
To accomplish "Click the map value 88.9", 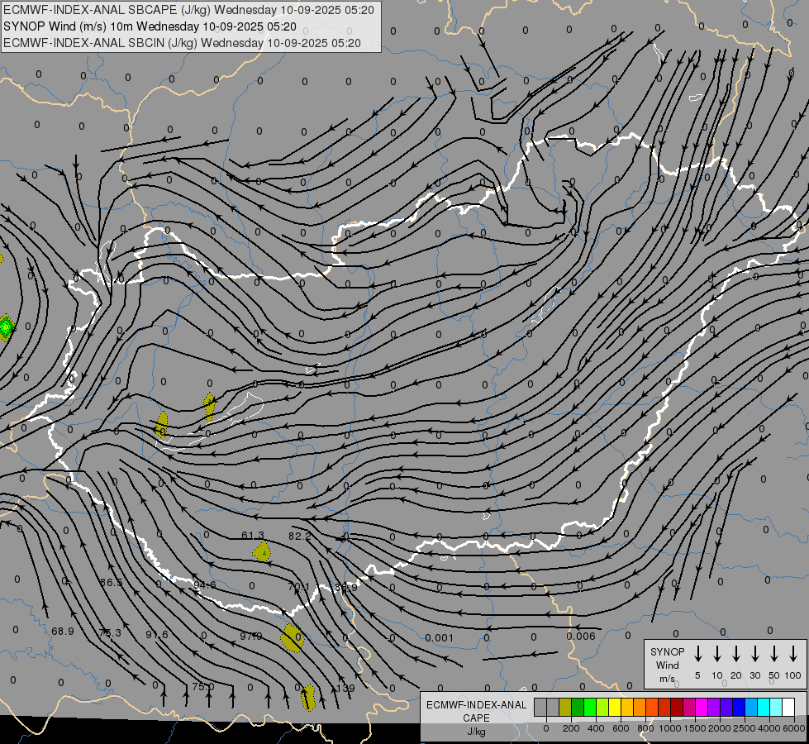I will pyautogui.click(x=346, y=587).
